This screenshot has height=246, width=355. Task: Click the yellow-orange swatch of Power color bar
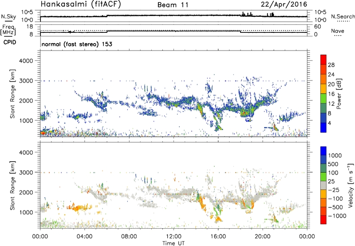click(x=323, y=89)
